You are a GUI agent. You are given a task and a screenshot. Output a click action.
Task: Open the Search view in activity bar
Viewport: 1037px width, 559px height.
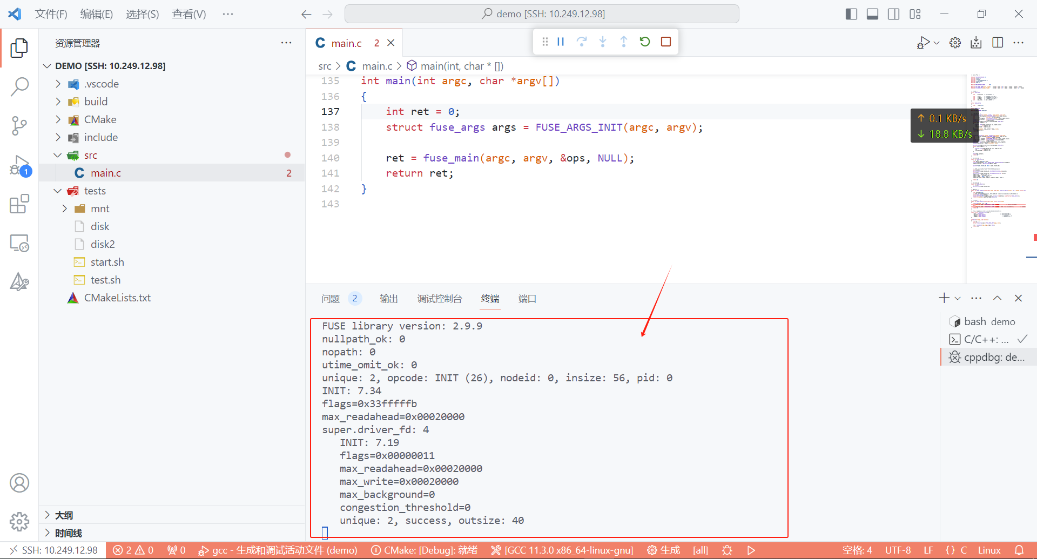[19, 86]
